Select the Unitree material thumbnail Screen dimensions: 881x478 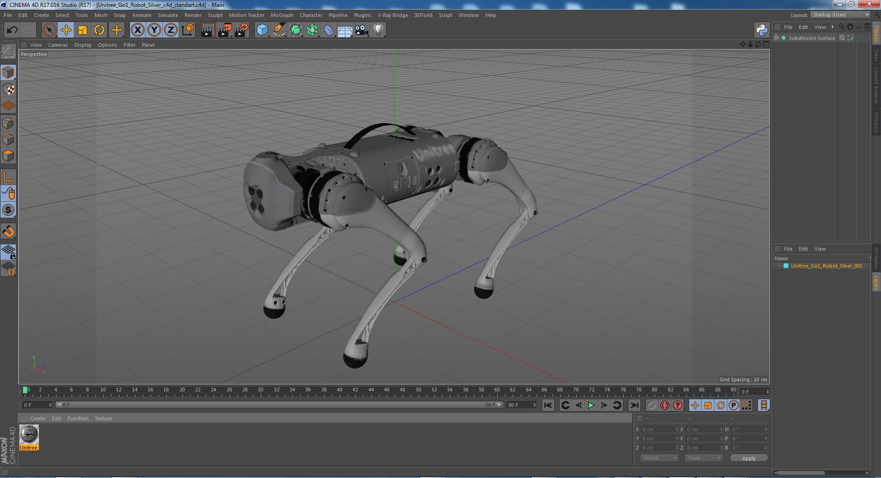29,438
